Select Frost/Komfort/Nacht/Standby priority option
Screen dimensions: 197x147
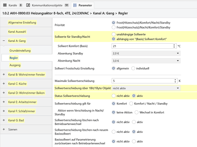pos(114,23)
